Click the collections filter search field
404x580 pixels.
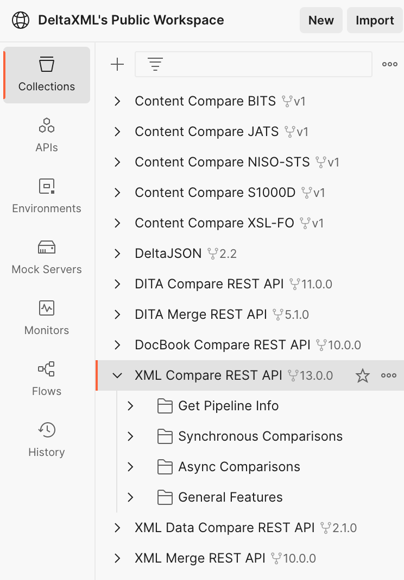coord(261,65)
